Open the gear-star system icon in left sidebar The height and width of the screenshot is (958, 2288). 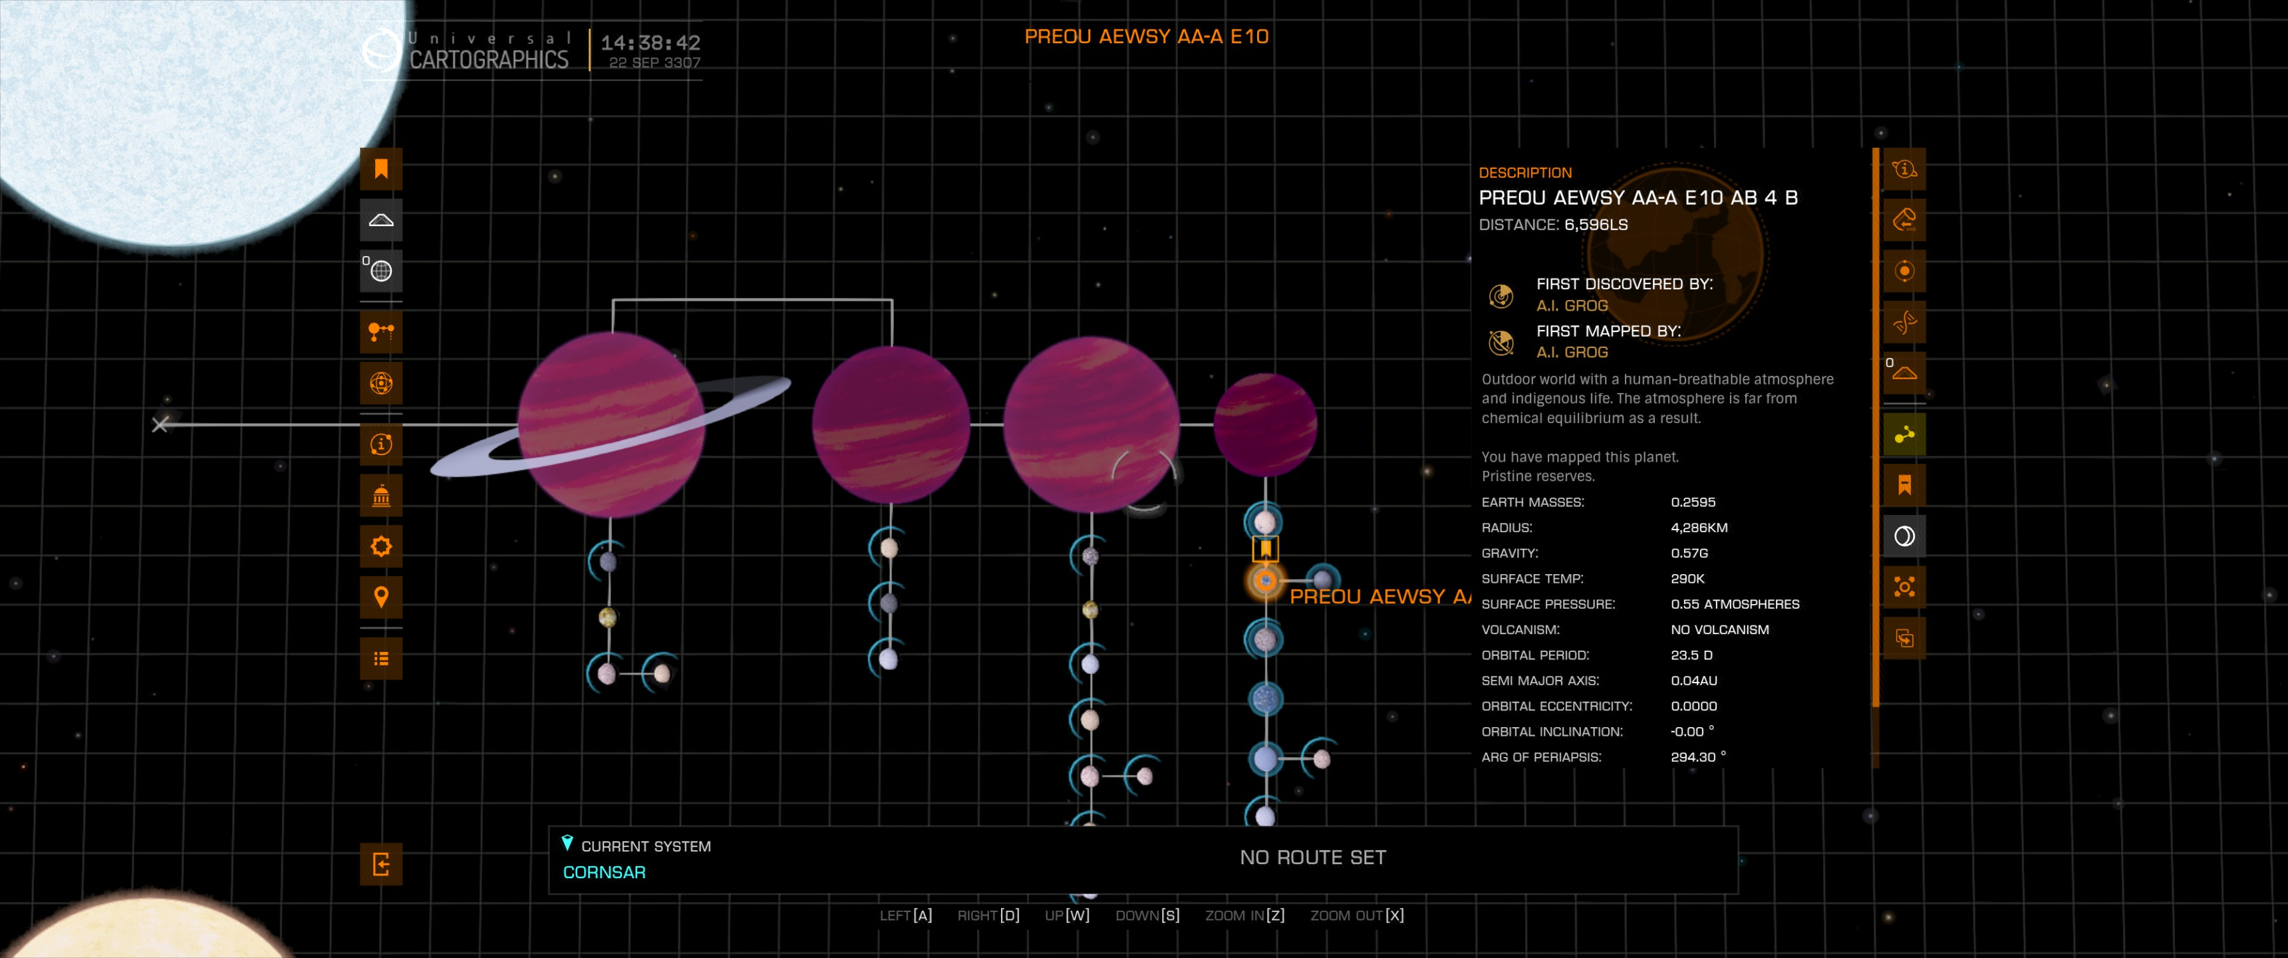click(381, 546)
